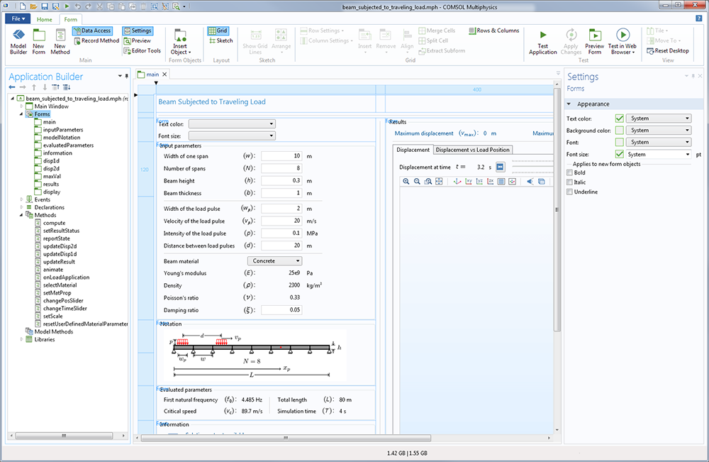The width and height of the screenshot is (709, 462).
Task: Select the Displacement vs Load Position tab
Action: pos(472,150)
